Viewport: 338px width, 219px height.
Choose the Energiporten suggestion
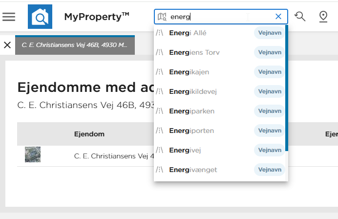[219, 131]
